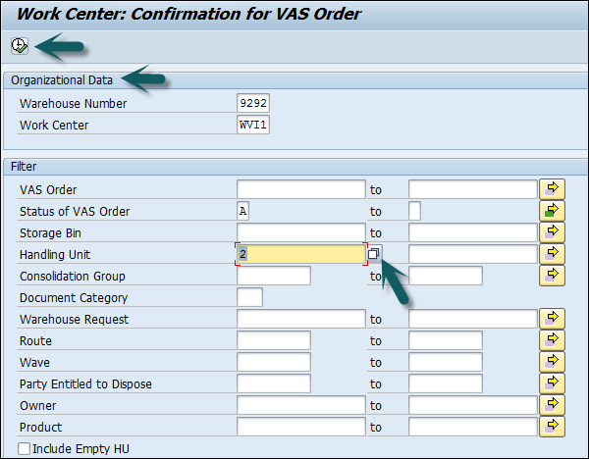Image resolution: width=589 pixels, height=459 pixels.
Task: Enable the Include Empty HU checkbox
Action: pyautogui.click(x=24, y=449)
